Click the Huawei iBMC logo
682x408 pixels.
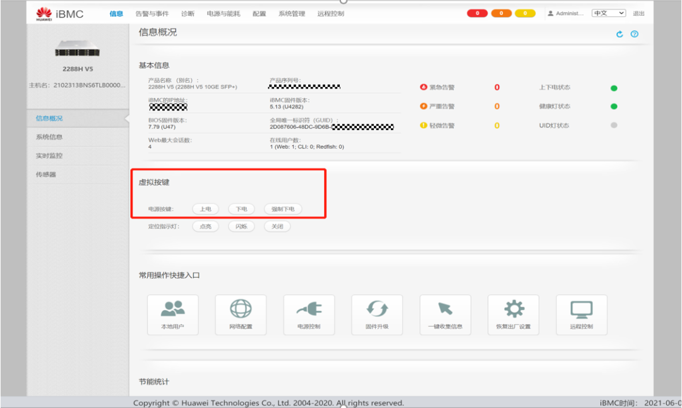click(x=60, y=14)
